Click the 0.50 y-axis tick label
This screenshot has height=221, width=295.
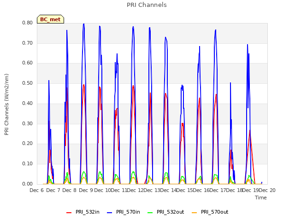coord(28,83)
